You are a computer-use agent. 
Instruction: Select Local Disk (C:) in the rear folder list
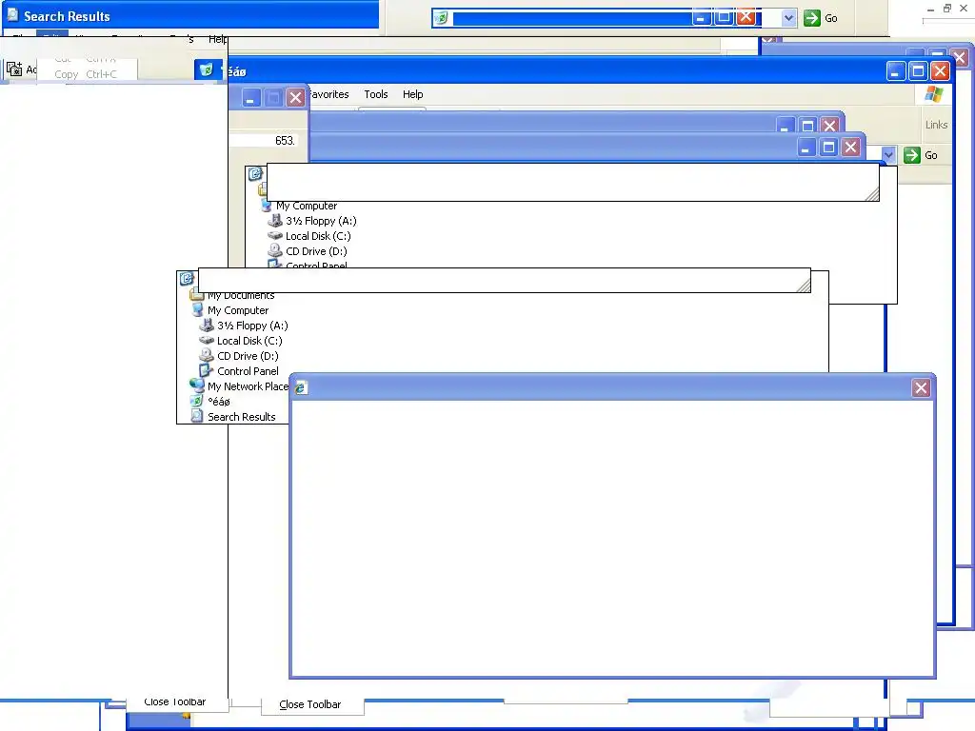[x=318, y=236]
